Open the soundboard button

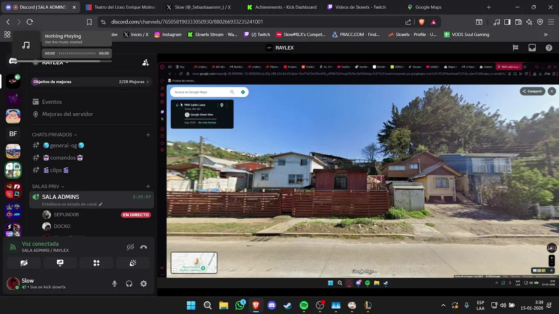[133, 263]
